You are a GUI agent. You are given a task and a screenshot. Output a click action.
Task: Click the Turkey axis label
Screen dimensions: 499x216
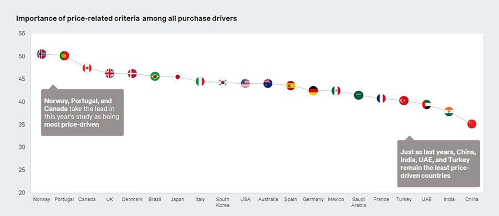point(404,199)
